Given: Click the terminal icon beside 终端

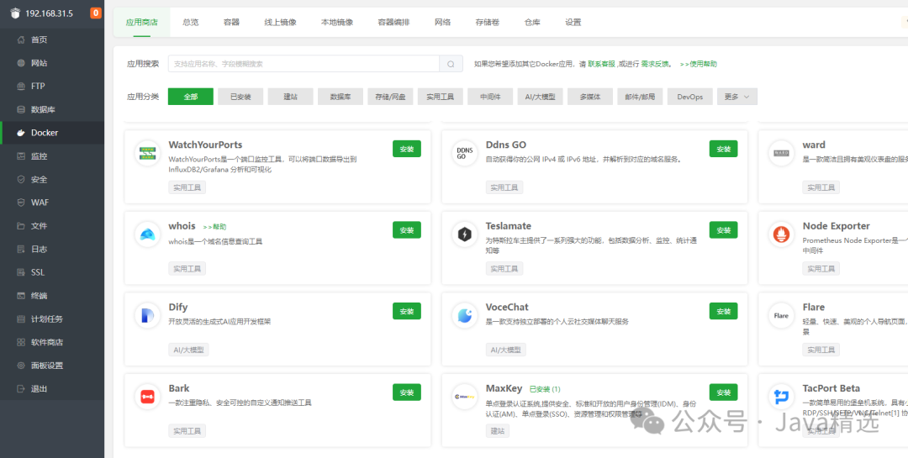Looking at the screenshot, I should pyautogui.click(x=21, y=295).
